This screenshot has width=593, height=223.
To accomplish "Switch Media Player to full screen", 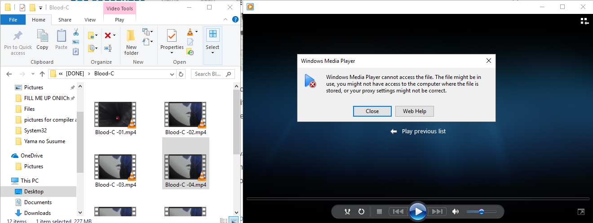I will (x=581, y=211).
